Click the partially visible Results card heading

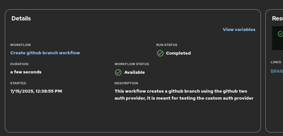277,19
